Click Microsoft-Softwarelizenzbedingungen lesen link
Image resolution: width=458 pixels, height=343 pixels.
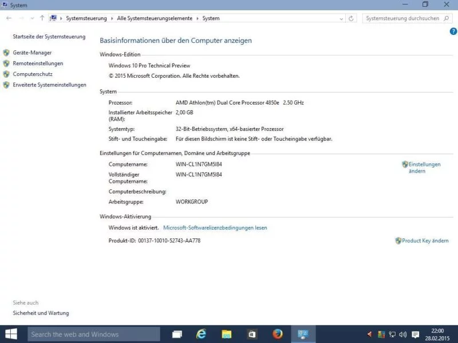(x=215, y=228)
